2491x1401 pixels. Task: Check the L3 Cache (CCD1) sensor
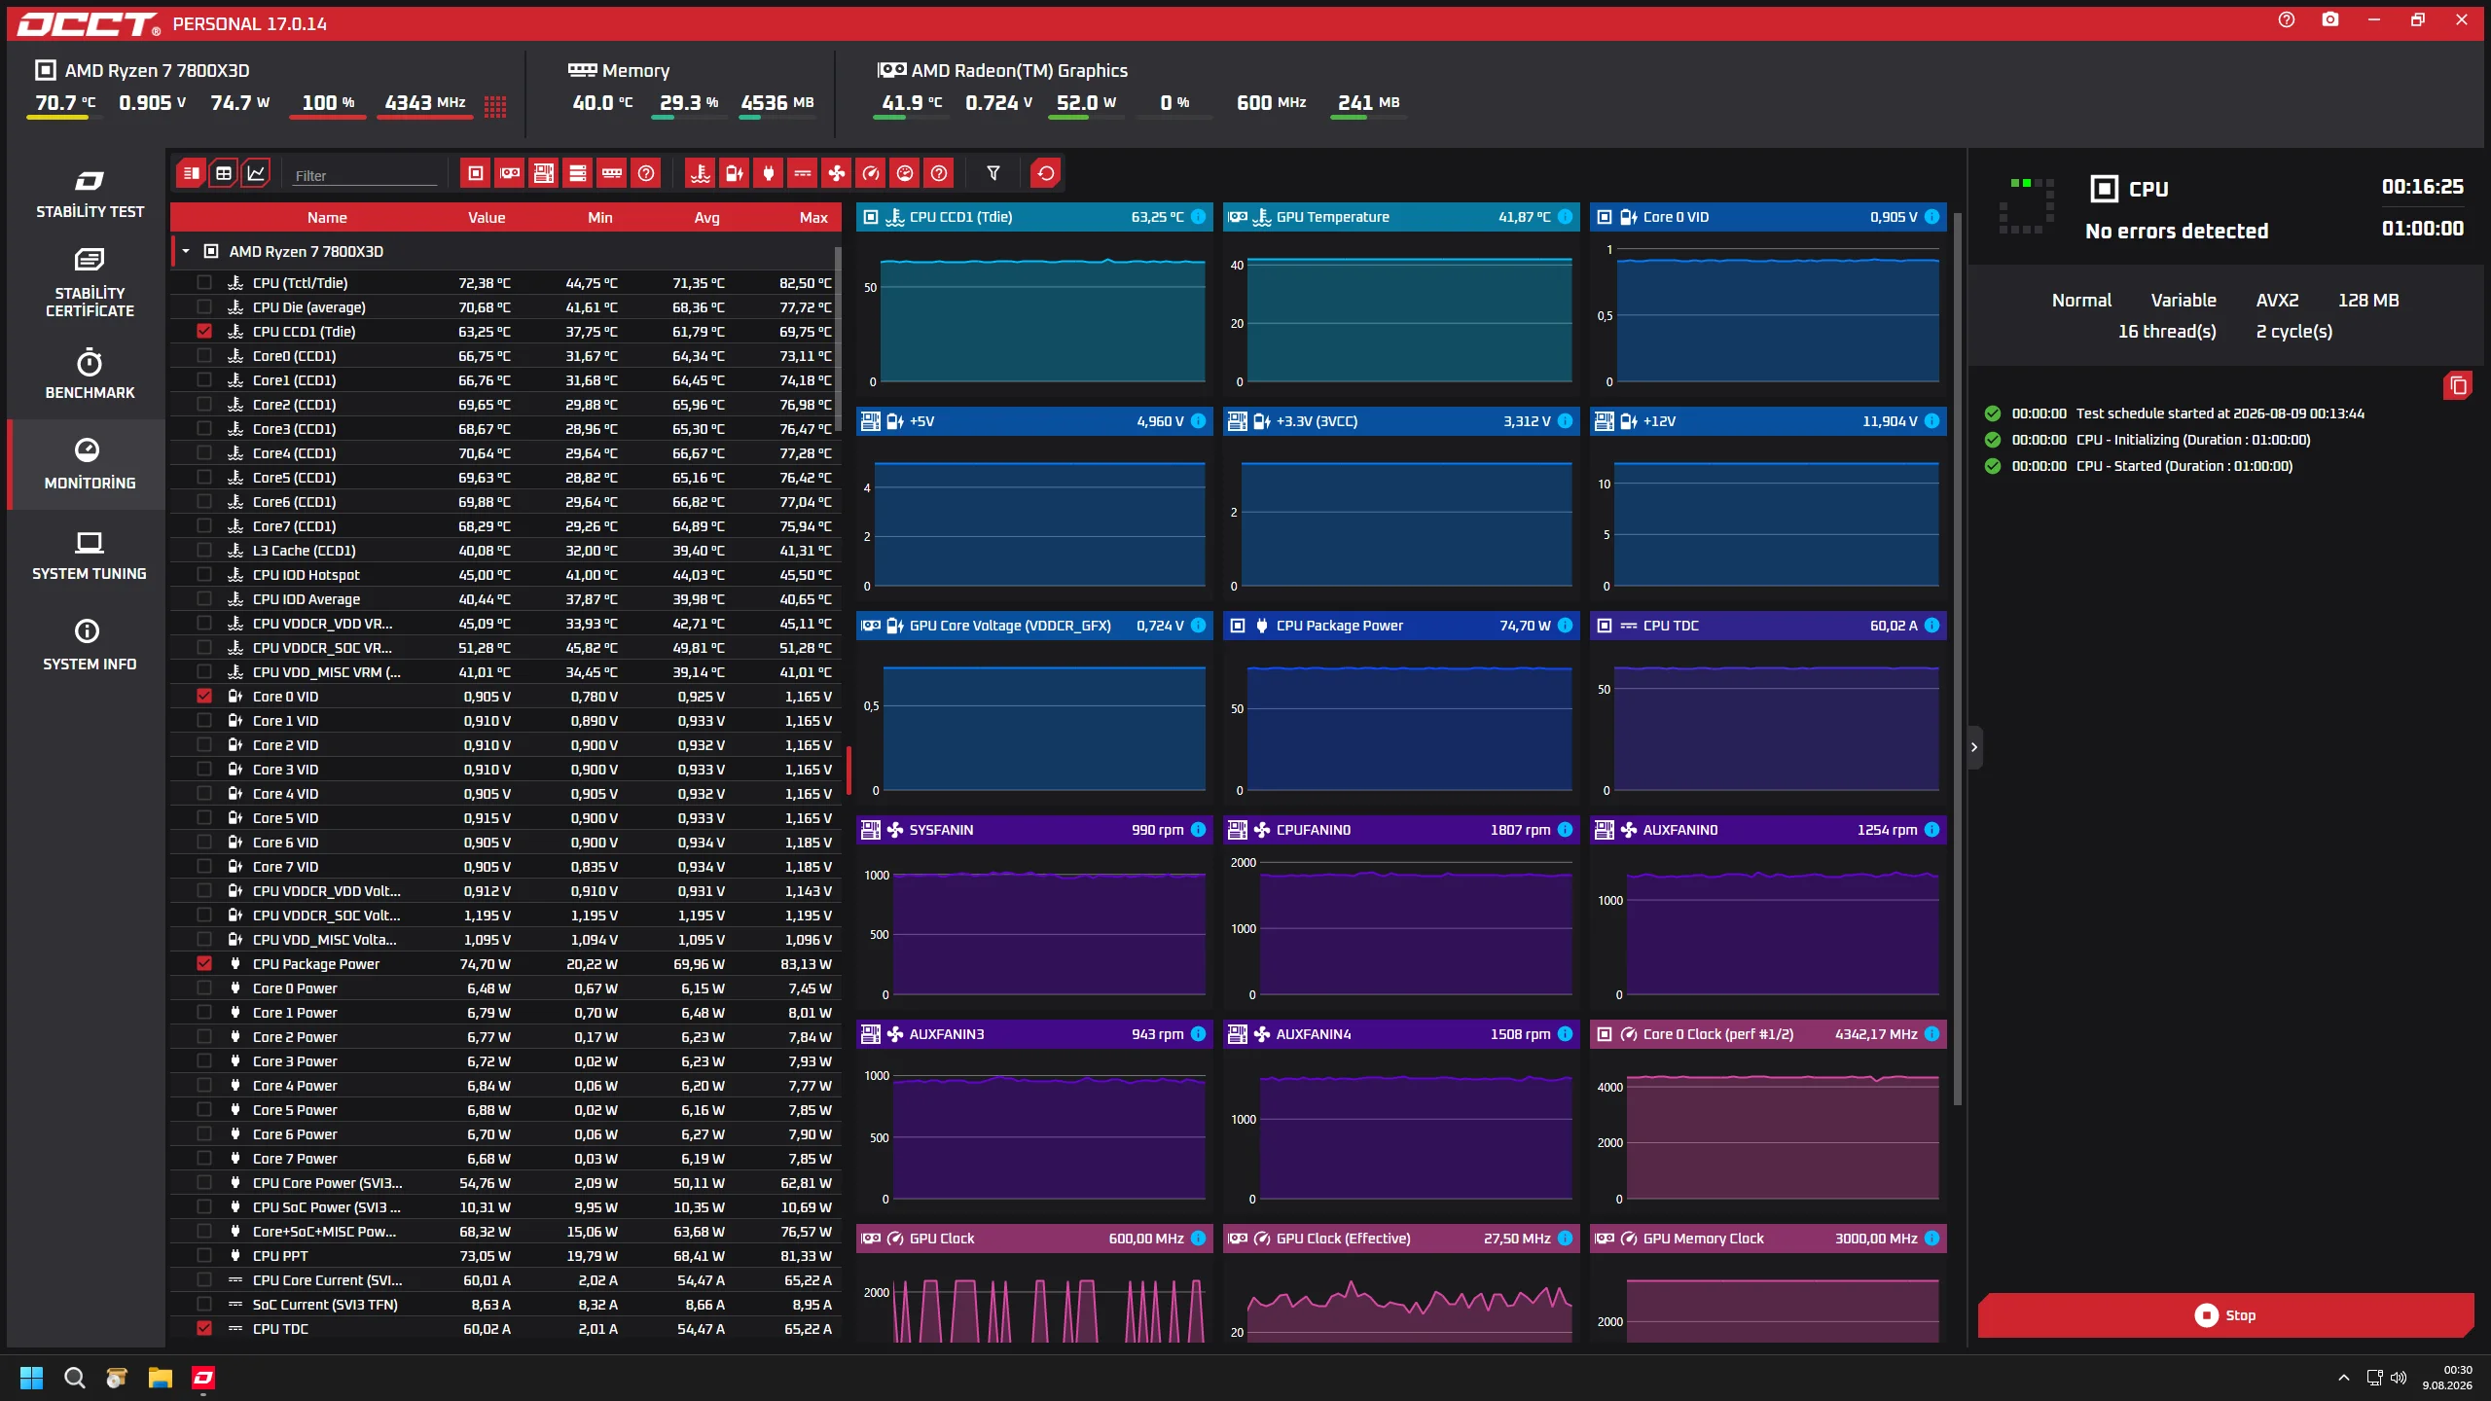click(x=204, y=551)
